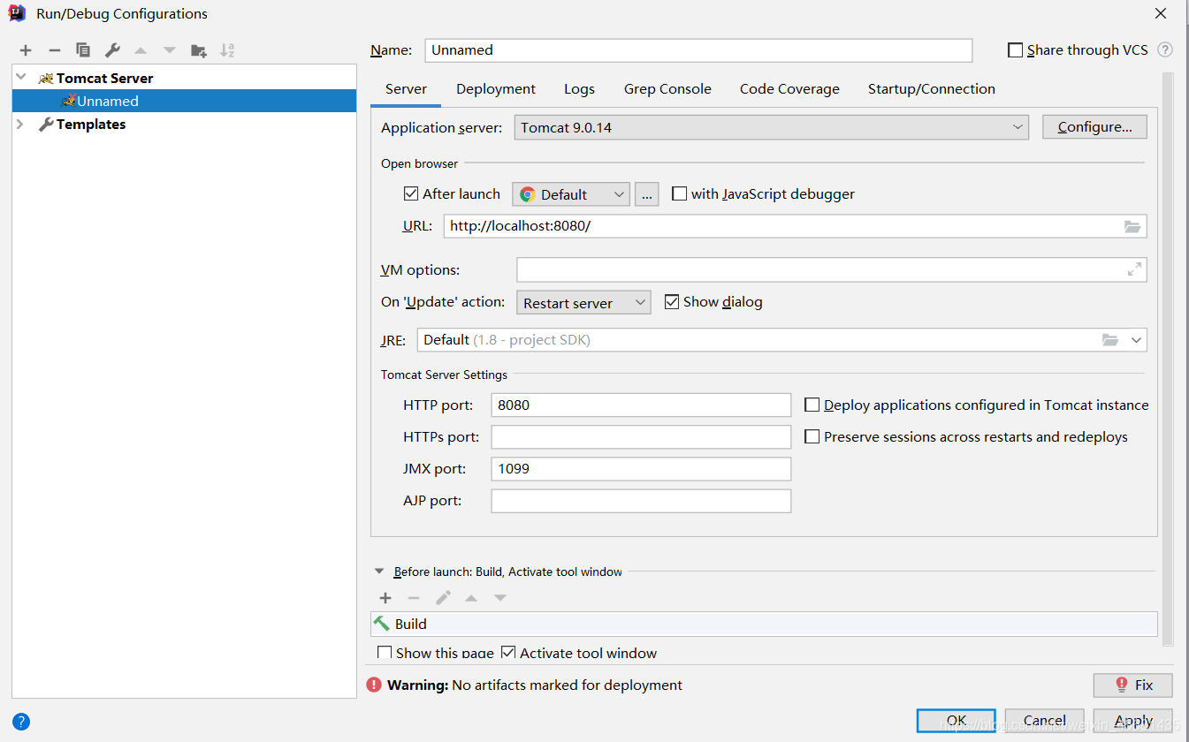The image size is (1189, 742).
Task: Collapse the Before launch section
Action: coord(379,572)
